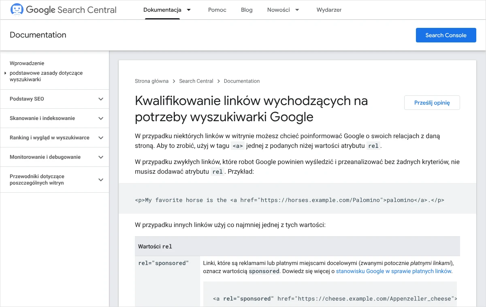The height and width of the screenshot is (307, 486).
Task: Open stanowisku Google w sprawie płatnych linków
Action: pos(394,271)
